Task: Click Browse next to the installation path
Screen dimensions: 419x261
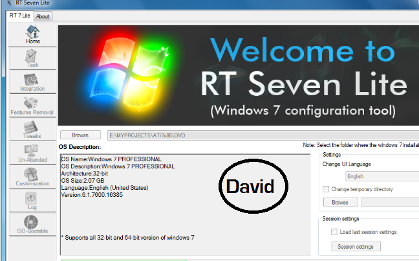Action: tap(80, 135)
